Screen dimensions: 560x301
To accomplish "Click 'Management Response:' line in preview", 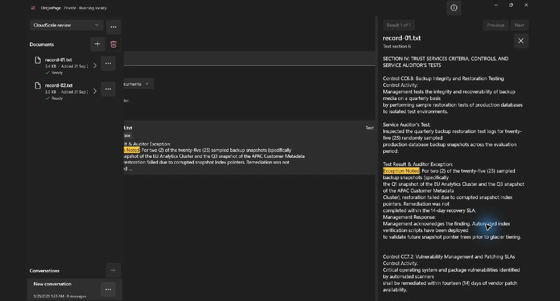I will pyautogui.click(x=409, y=217).
